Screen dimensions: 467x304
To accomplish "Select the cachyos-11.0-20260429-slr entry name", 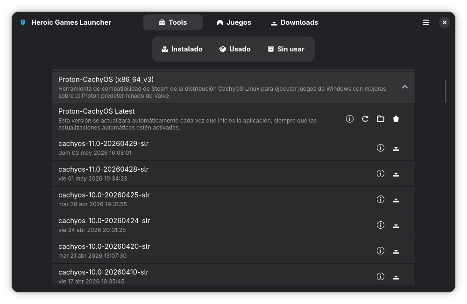I will [103, 144].
